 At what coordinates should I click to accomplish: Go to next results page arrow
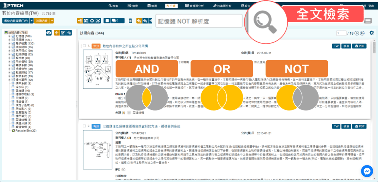point(357,33)
